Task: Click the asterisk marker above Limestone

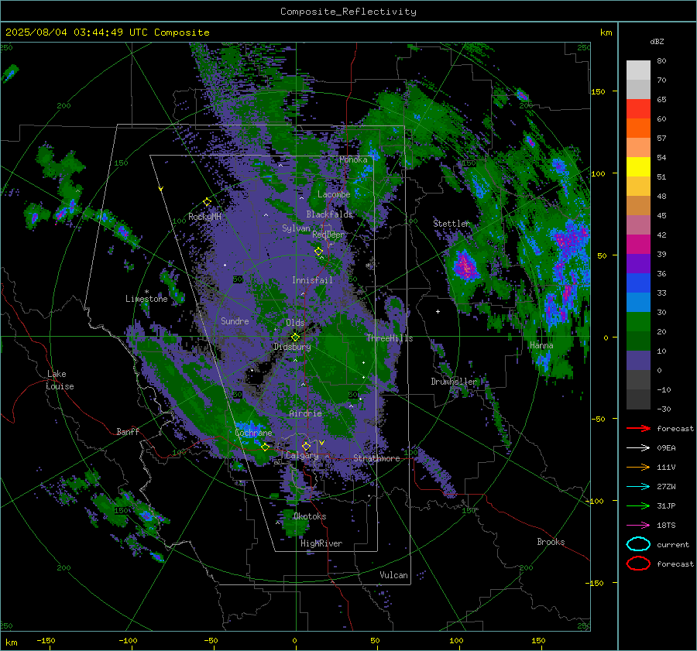Action: click(x=146, y=292)
